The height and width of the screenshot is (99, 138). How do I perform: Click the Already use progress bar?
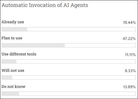(69, 29)
